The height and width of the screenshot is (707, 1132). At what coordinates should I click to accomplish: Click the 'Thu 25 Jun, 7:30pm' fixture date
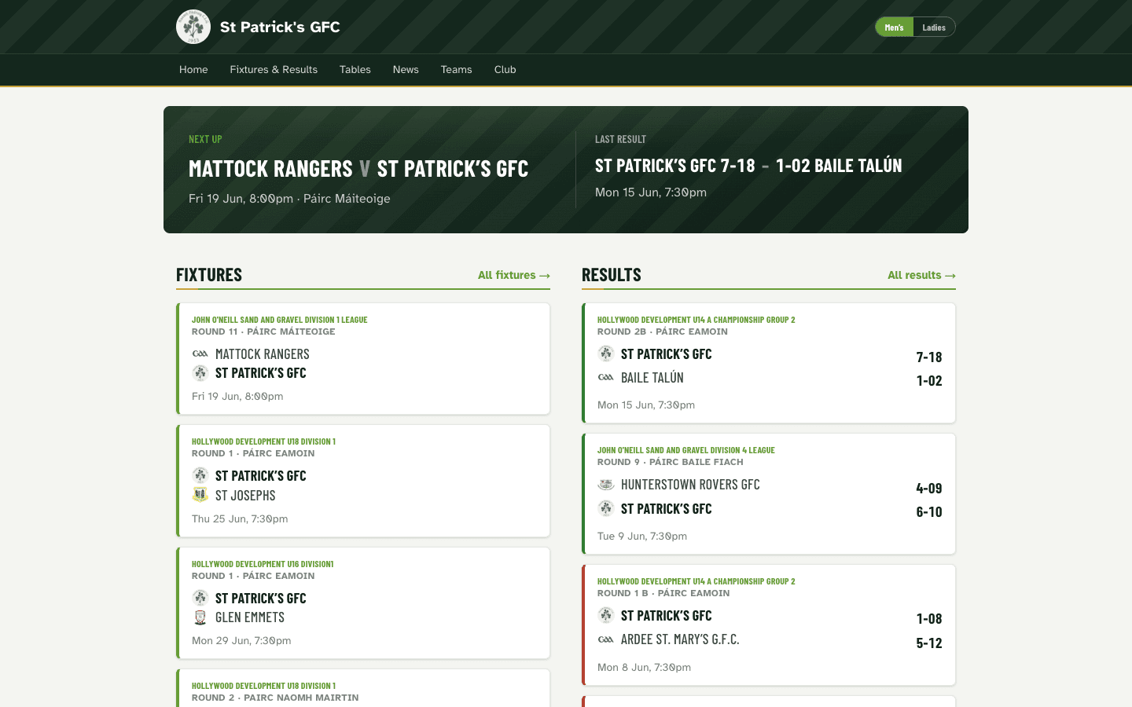click(x=240, y=518)
